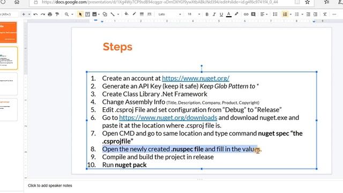This screenshot has width=343, height=193.
Task: Click the Add comment icon
Action: [253, 14]
